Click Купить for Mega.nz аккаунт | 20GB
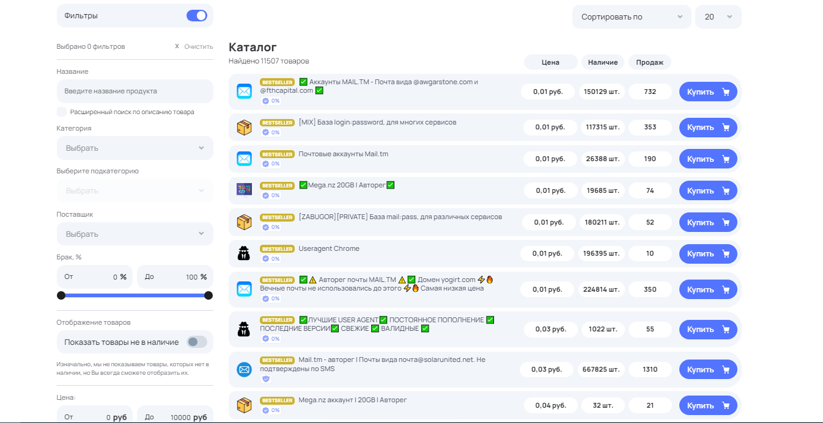This screenshot has height=423, width=823. pos(708,405)
